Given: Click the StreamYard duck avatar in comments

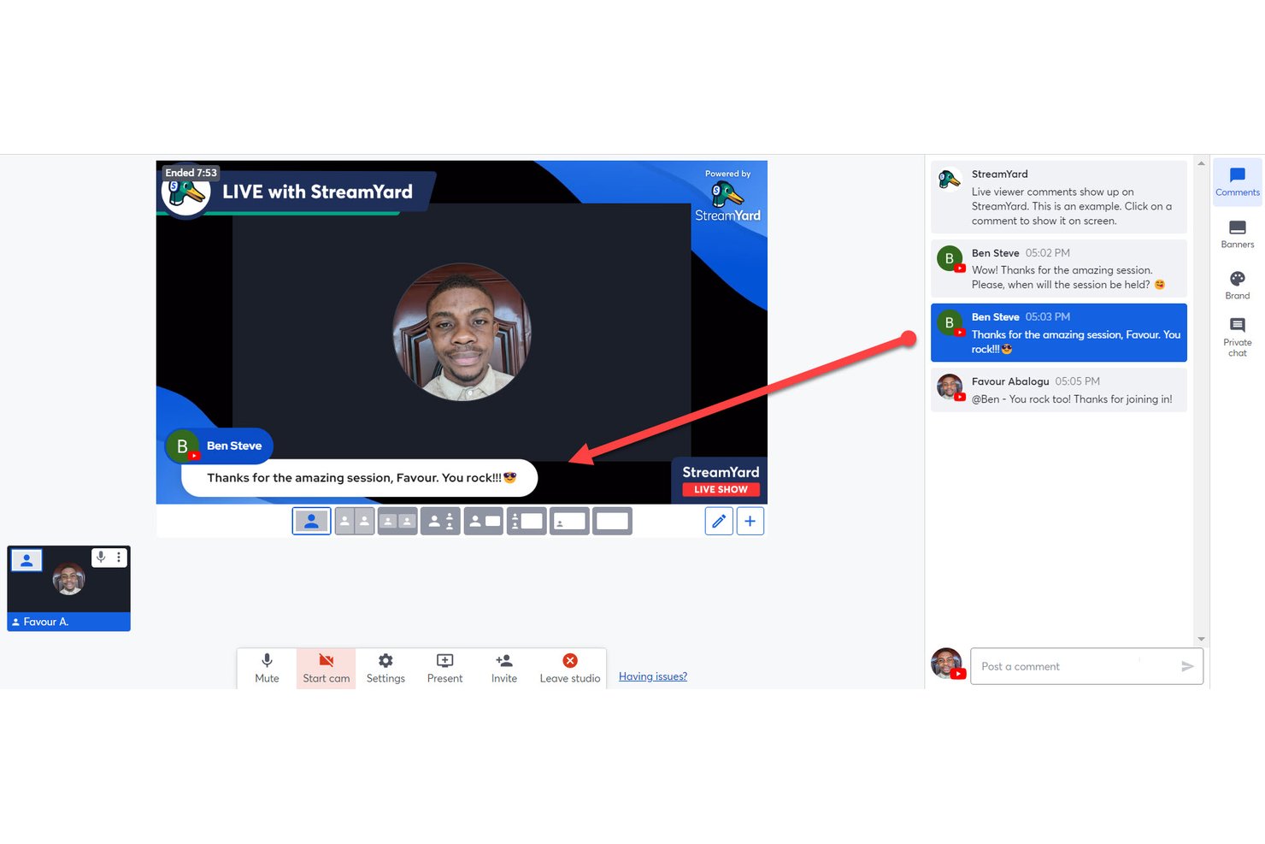Looking at the screenshot, I should point(950,180).
